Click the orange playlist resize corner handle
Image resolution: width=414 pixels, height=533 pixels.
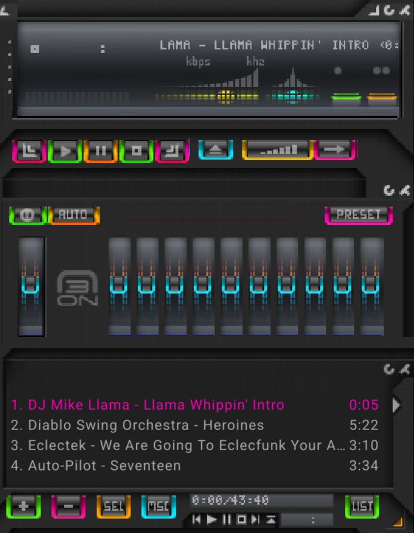pos(398,522)
